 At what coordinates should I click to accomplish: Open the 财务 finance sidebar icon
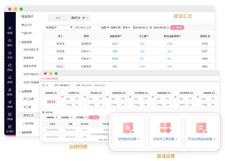coord(10,92)
